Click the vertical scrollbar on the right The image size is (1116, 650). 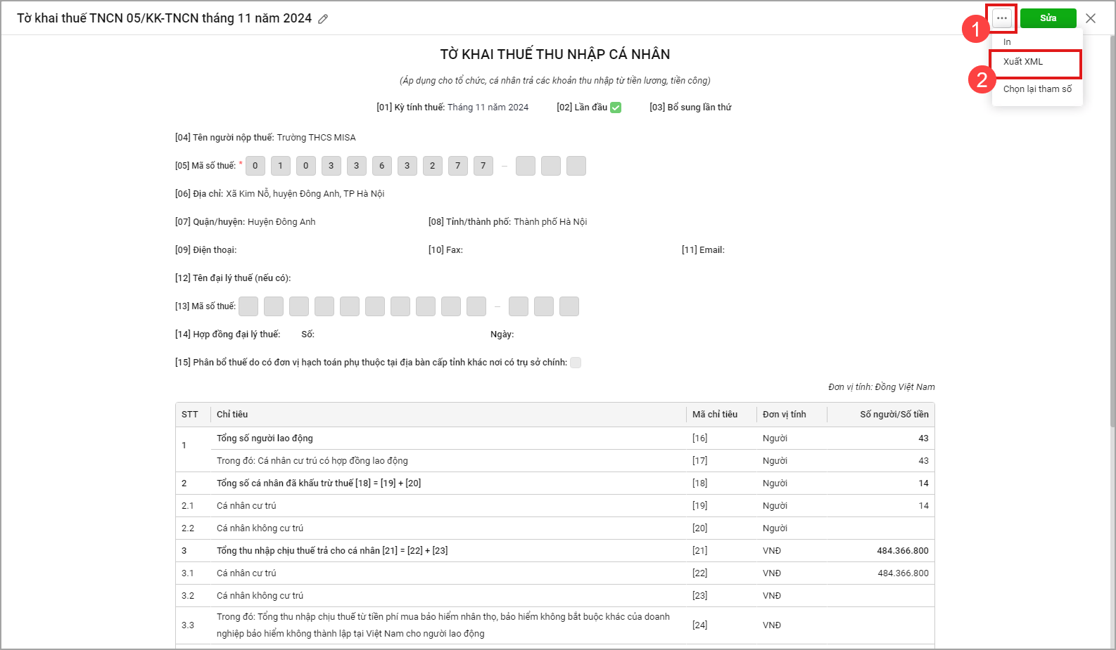coord(1112,281)
